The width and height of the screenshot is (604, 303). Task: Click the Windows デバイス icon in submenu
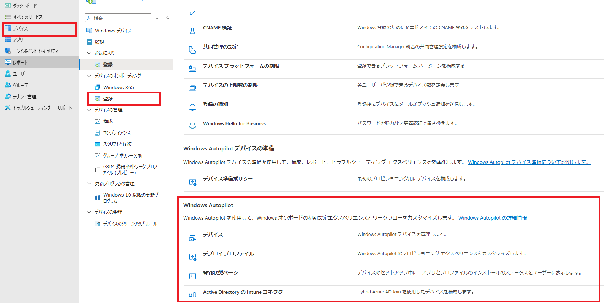pos(89,31)
